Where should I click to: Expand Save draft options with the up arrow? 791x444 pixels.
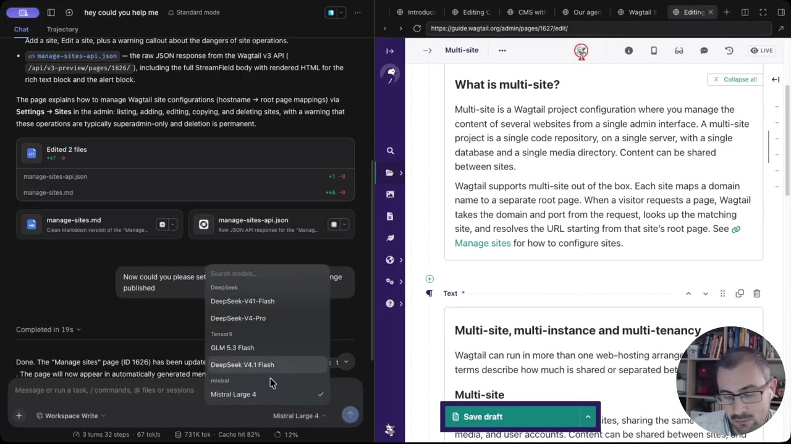(x=588, y=417)
